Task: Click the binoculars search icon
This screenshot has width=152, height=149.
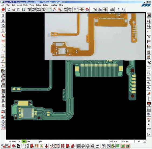Action: [x=98, y=146]
